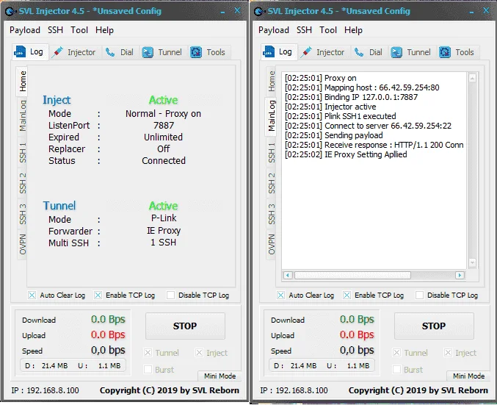The image size is (497, 405).
Task: Toggle Auto Clear Log in right window
Action: pyautogui.click(x=280, y=295)
